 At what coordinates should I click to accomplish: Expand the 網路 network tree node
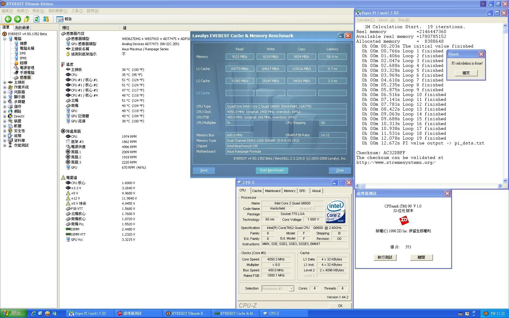(5, 111)
